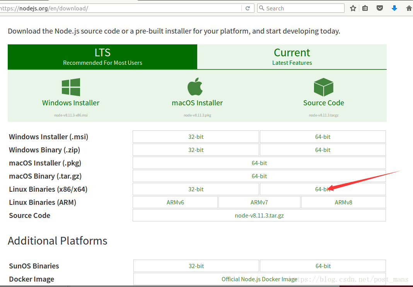Viewport: 413px width, 287px height.
Task: Download SunOS Binaries 64-bit
Action: (x=323, y=266)
